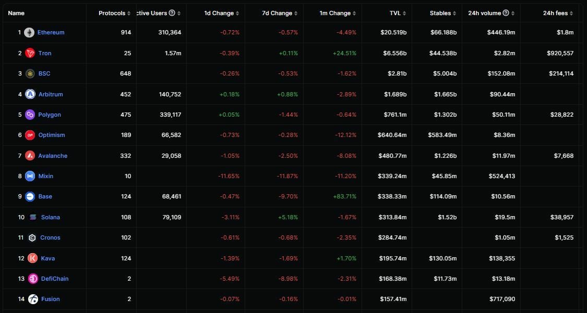Open the Cronos chain link
Viewport: 587px width, 313px height.
50,237
